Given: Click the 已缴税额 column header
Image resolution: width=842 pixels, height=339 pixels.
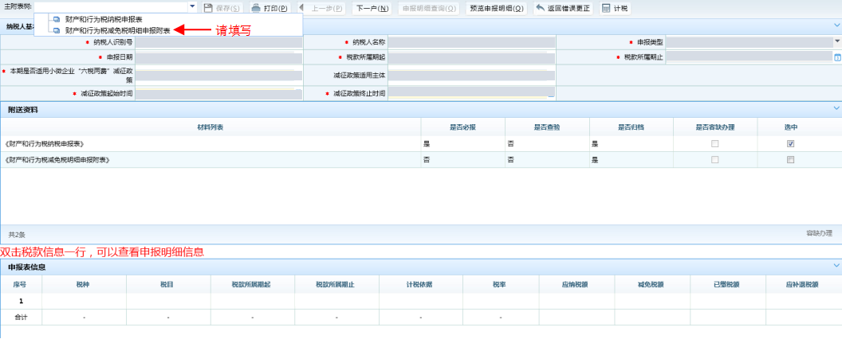Looking at the screenshot, I should click(728, 284).
